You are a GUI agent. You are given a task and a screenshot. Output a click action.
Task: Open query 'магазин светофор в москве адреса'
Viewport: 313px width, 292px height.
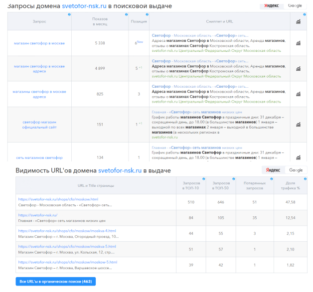[x=39, y=69]
